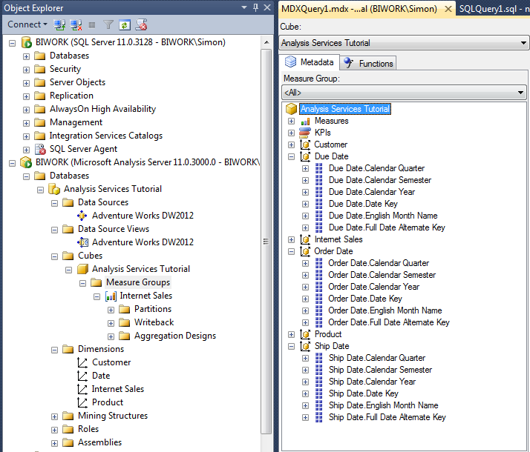Switch to the Metadata tab
Image resolution: width=530 pixels, height=452 pixels.
point(310,62)
